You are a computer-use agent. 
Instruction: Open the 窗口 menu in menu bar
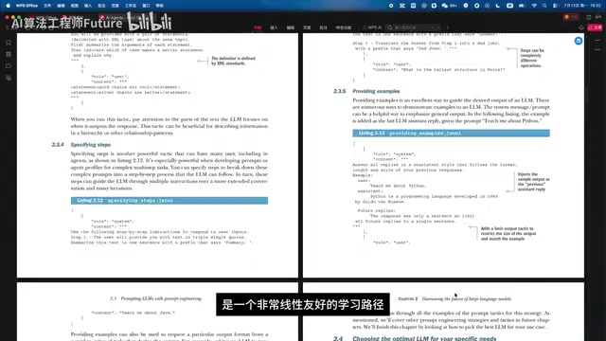coord(146,6)
